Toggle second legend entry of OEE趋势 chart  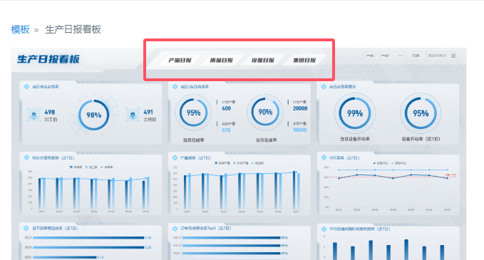coord(398,163)
